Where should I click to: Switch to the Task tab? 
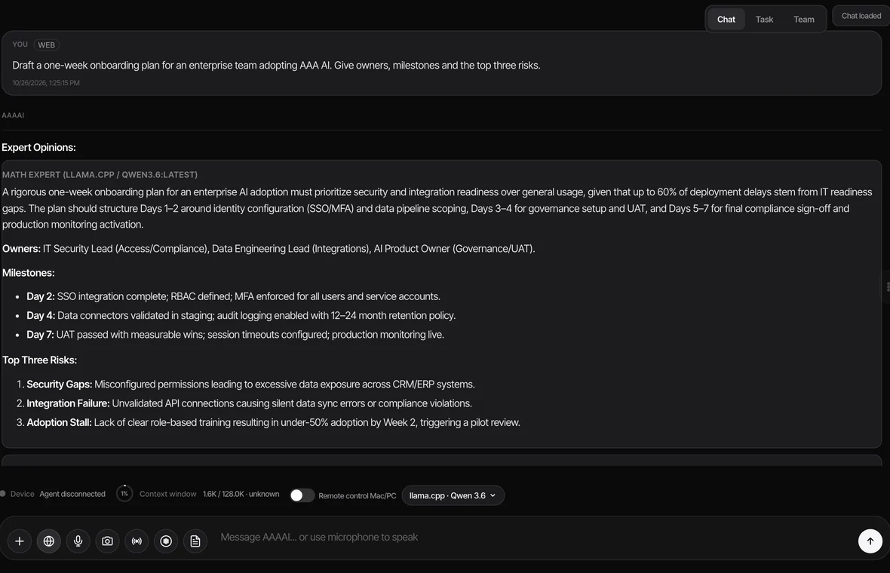pyautogui.click(x=764, y=20)
